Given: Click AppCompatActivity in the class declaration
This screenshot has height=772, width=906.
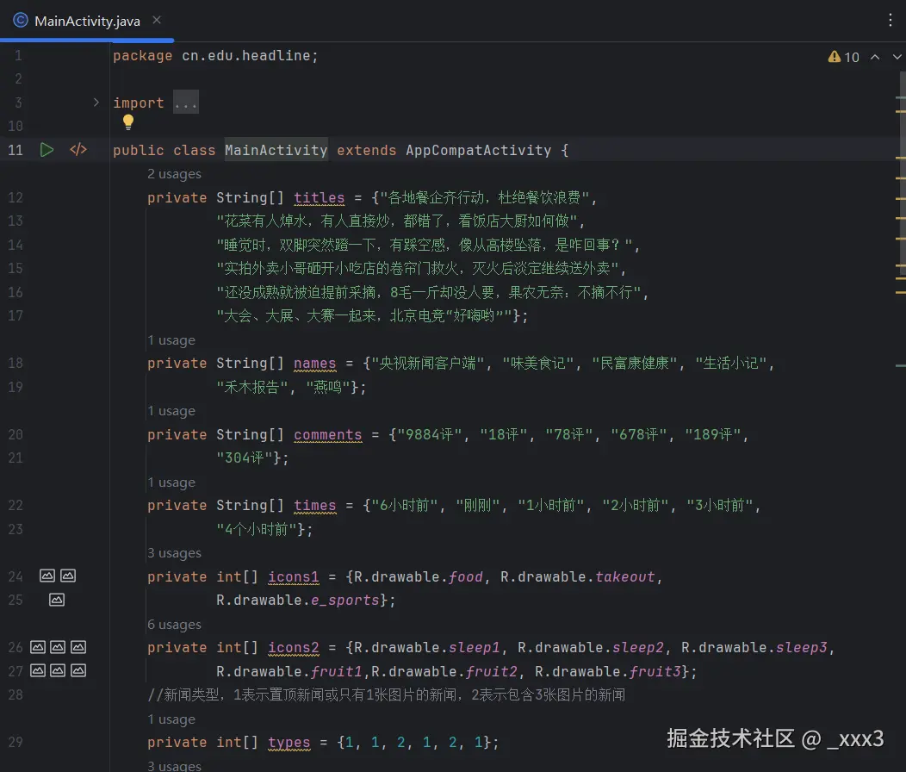Looking at the screenshot, I should tap(479, 151).
